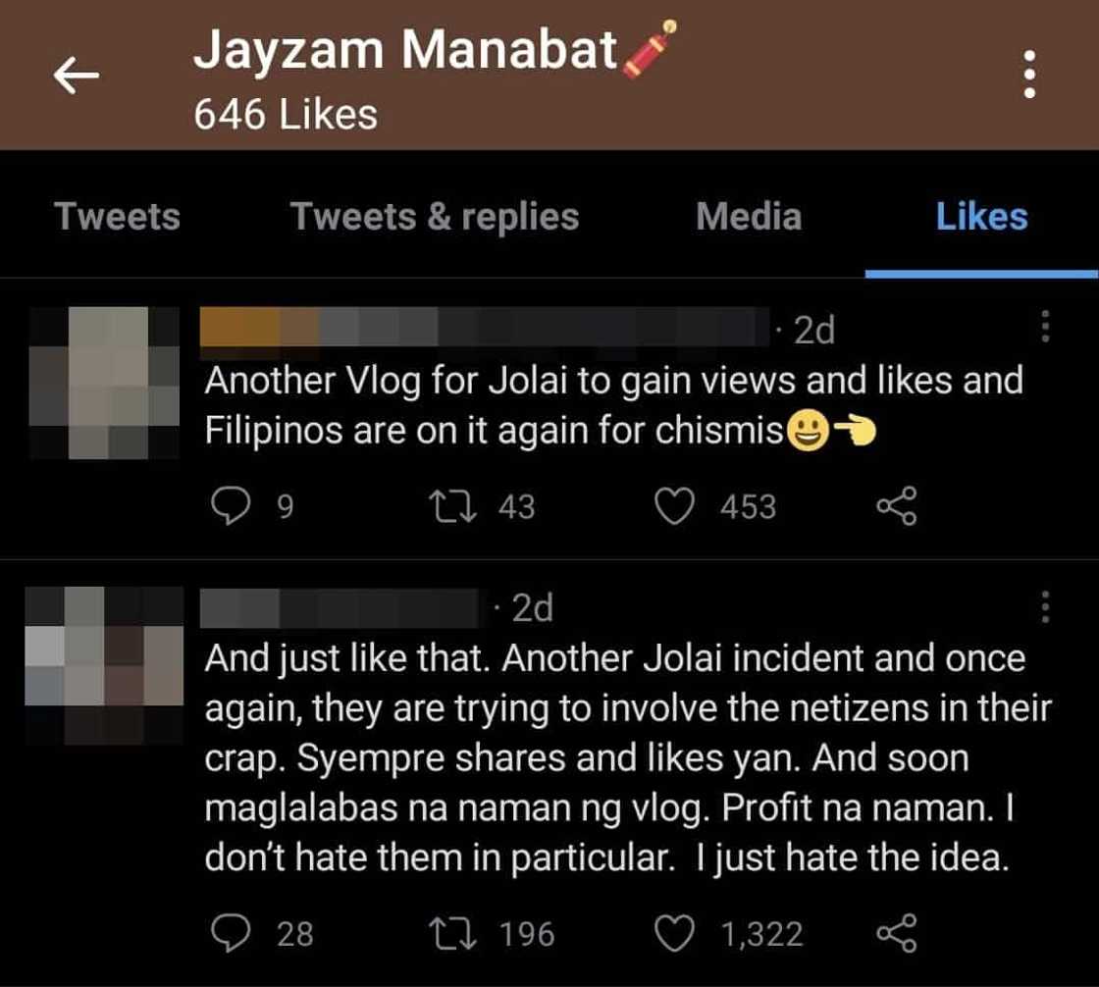
Task: Tap the Jayzam Manabat profile title
Action: (406, 51)
